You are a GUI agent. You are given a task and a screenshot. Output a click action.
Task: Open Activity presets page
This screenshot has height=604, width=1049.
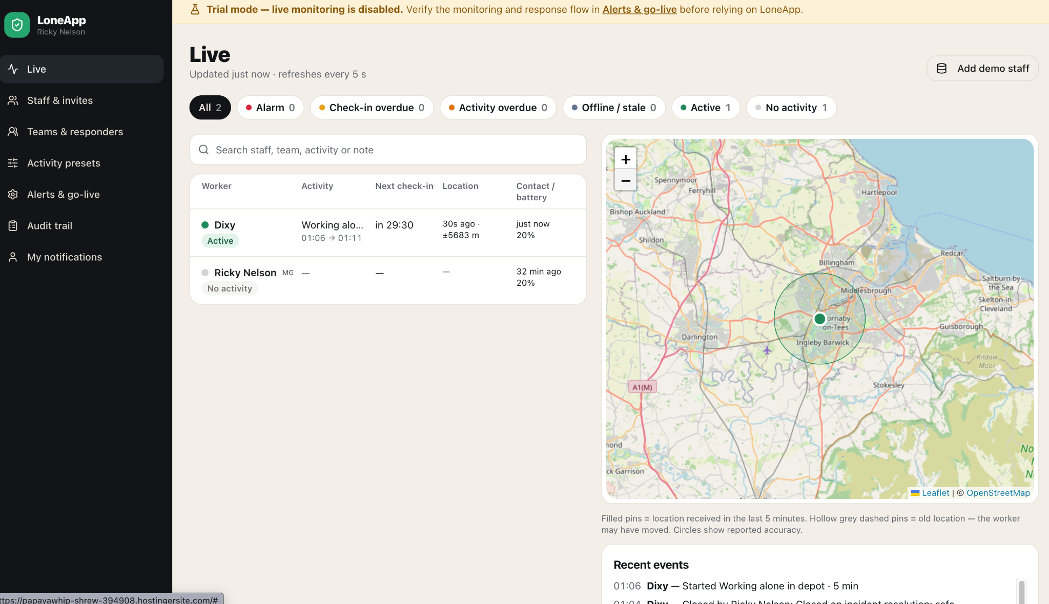(x=82, y=163)
